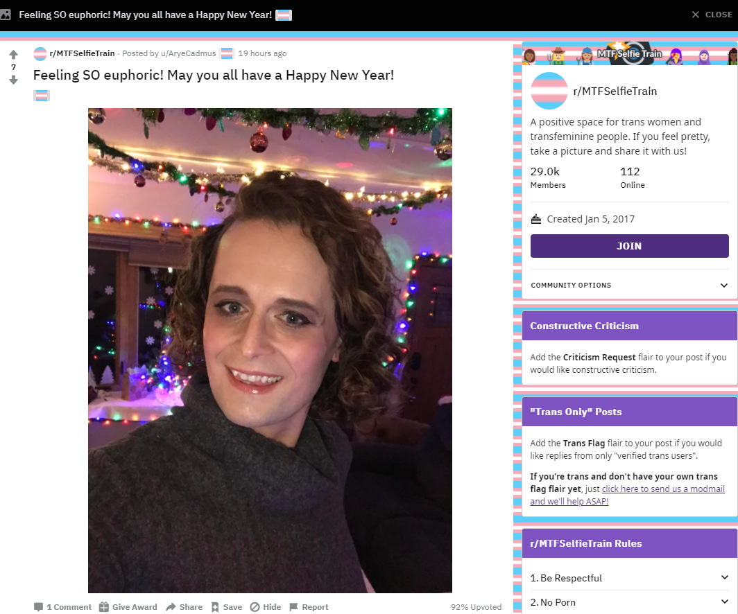The width and height of the screenshot is (738, 614).
Task: Click the image post icon in top bar
Action: point(6,15)
